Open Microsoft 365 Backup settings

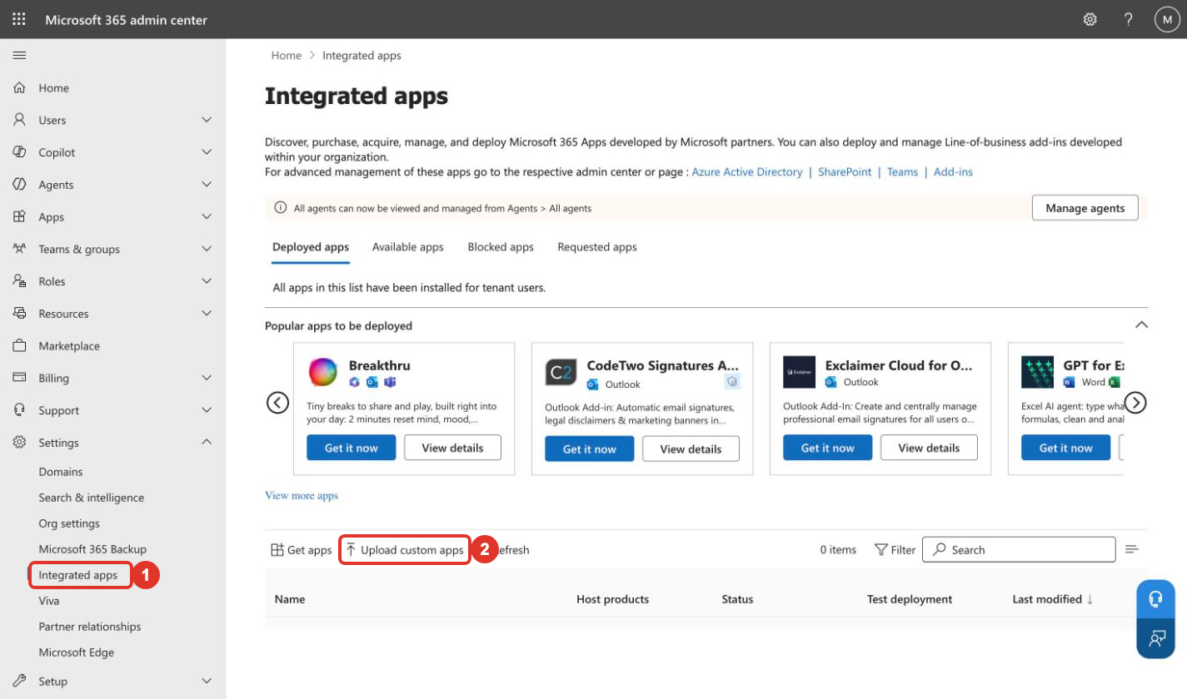point(92,549)
